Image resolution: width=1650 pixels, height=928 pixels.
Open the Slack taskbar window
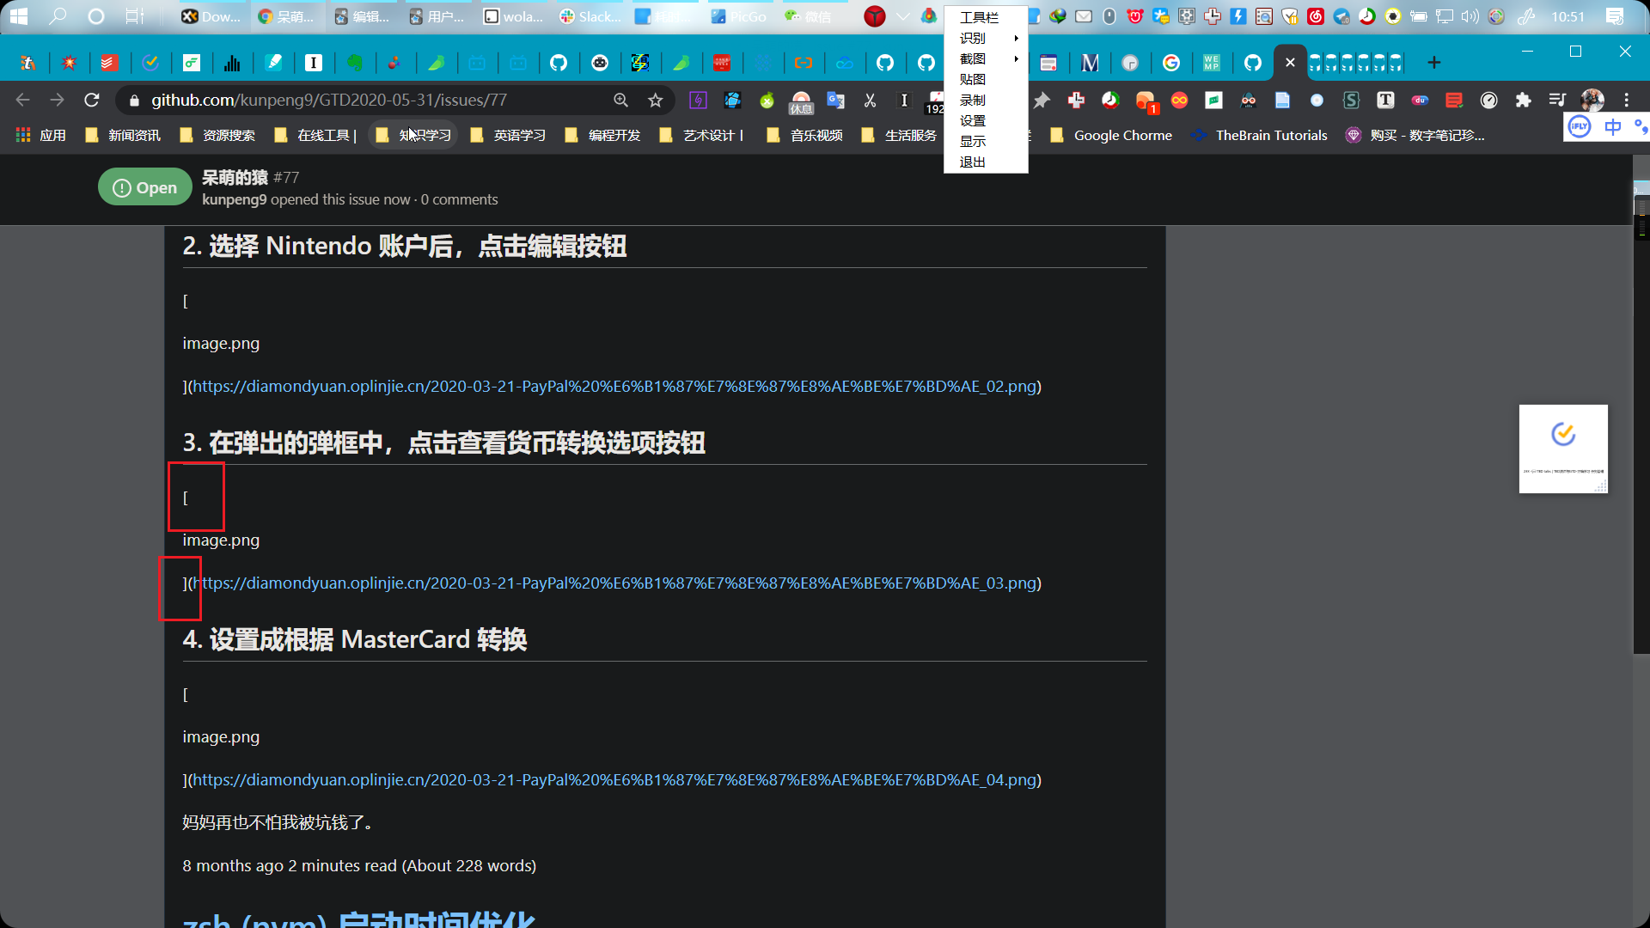[591, 16]
